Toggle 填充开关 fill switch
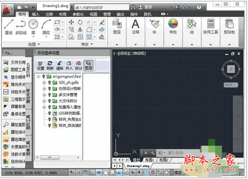The width and height of the screenshot is (248, 179). (x=14, y=85)
